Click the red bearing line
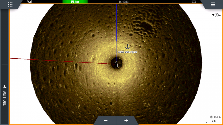Image resolution: width=223 pixels, height=125 pixels. coord(56,61)
